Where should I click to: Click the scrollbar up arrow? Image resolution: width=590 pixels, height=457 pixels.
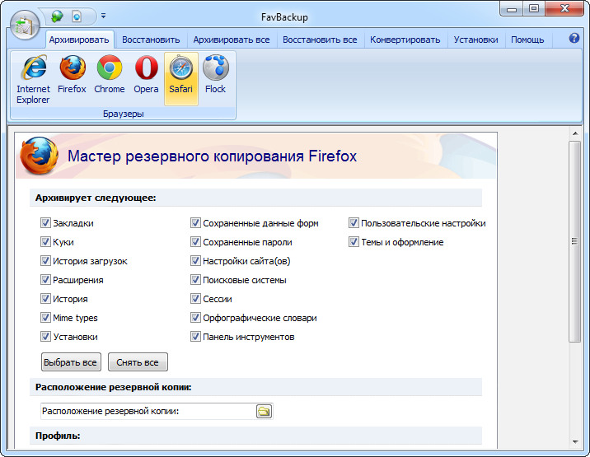click(574, 133)
